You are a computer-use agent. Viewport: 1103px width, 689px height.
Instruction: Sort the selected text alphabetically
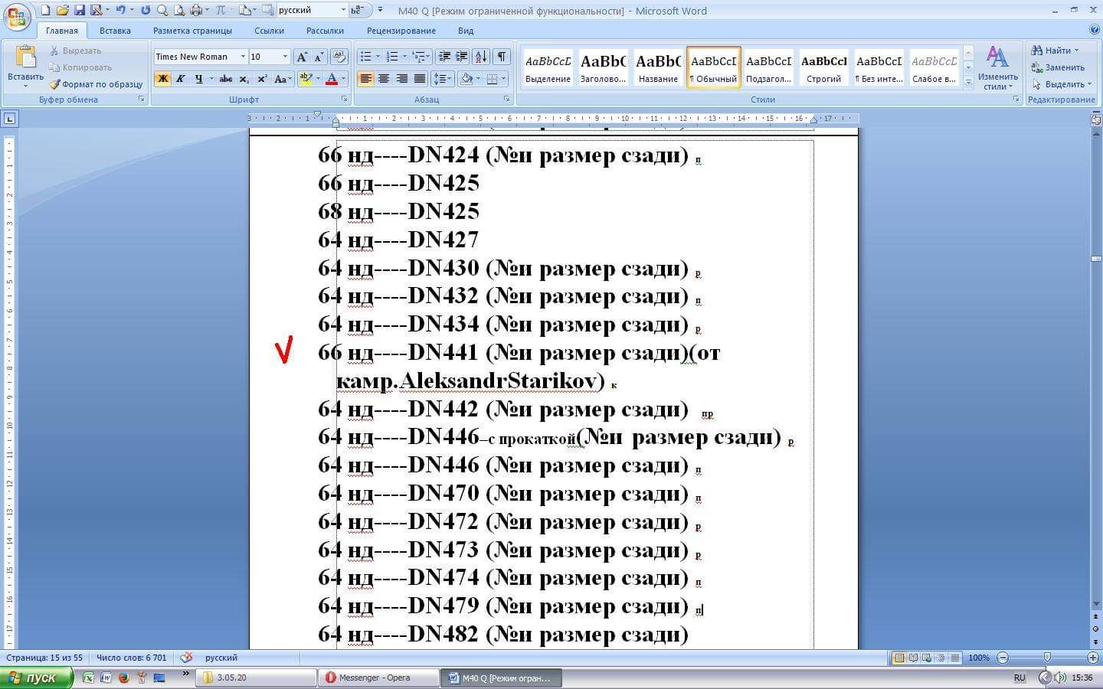[481, 57]
